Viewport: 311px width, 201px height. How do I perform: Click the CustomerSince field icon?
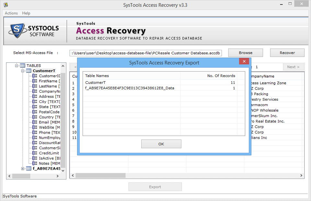point(35,148)
